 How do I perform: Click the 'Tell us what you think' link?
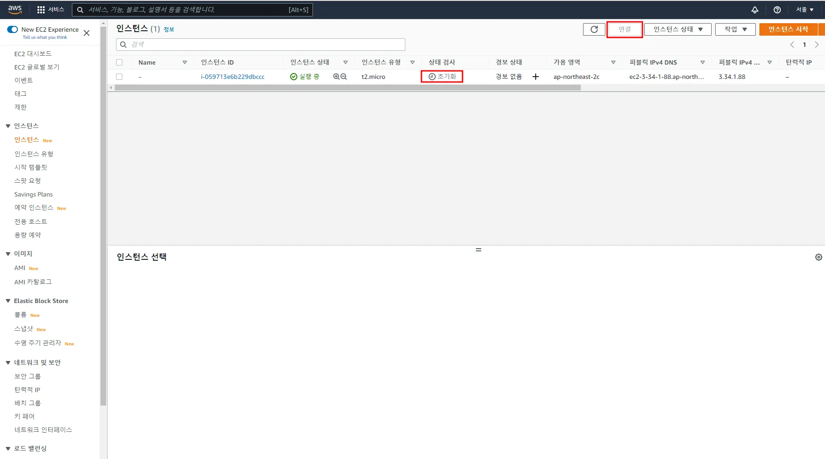45,37
